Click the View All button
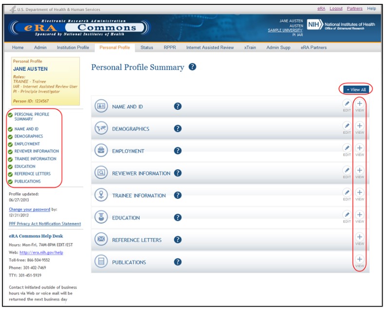The width and height of the screenshot is (386, 309). pos(356,90)
